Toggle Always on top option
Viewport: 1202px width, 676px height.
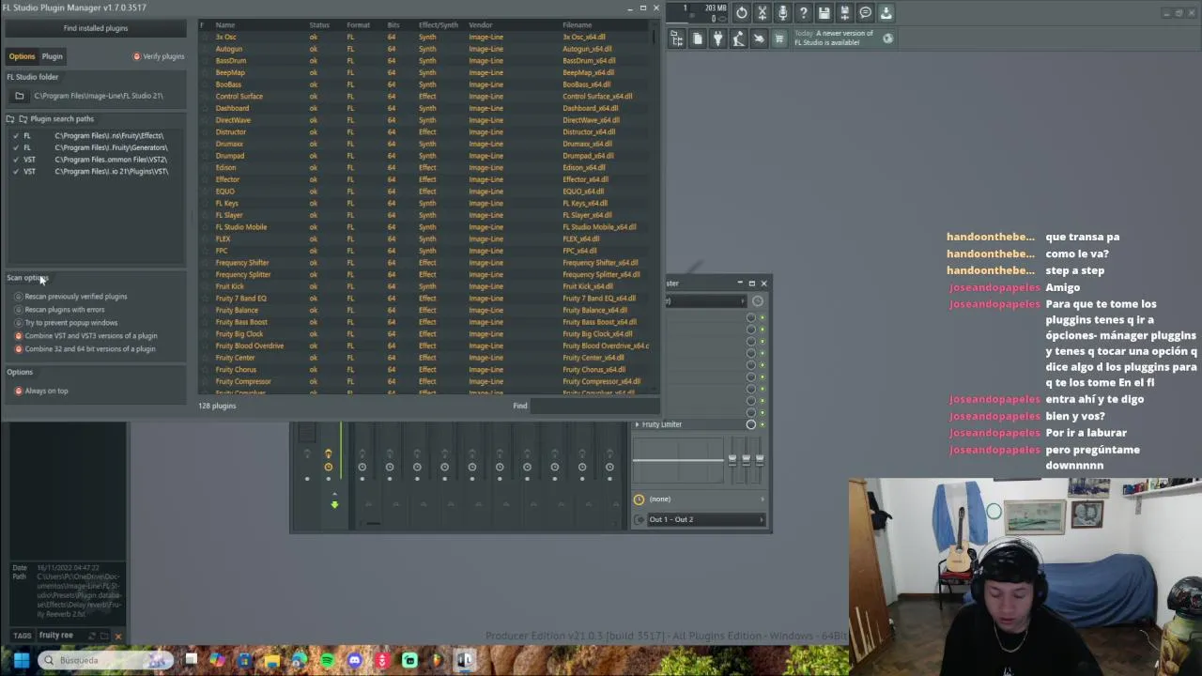coord(40,391)
